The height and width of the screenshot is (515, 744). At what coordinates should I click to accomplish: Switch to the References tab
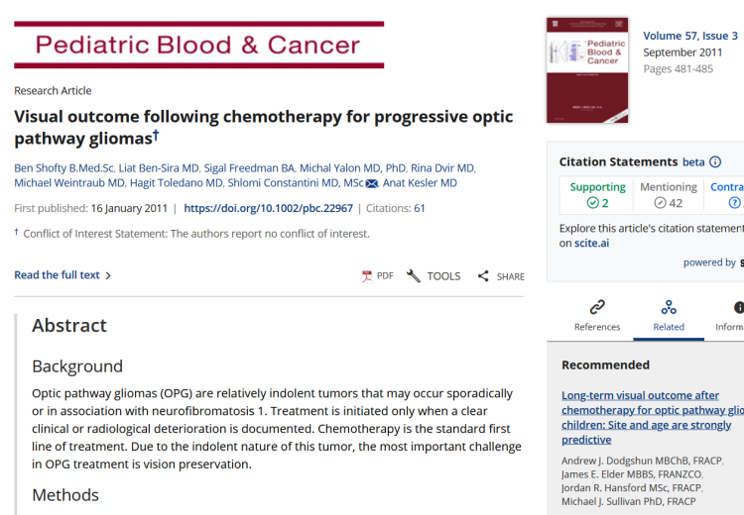[x=597, y=327]
